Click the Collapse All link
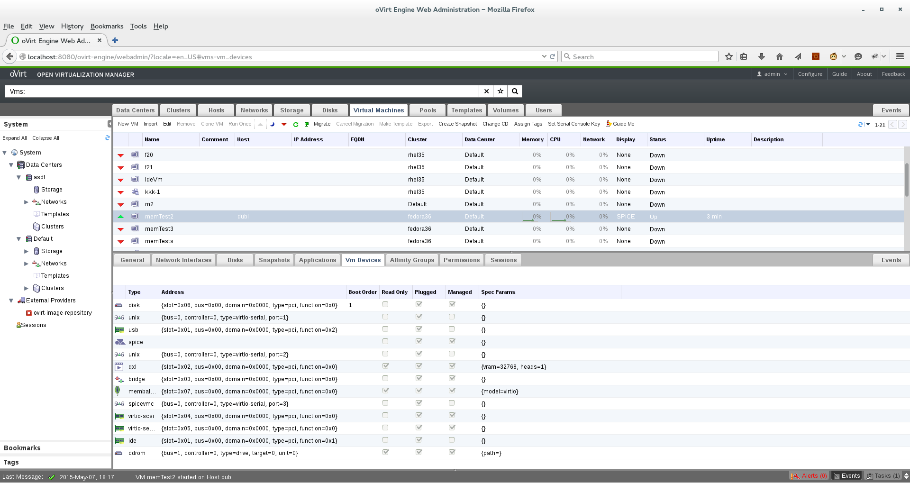Viewport: 910px width, 483px height. tap(45, 138)
